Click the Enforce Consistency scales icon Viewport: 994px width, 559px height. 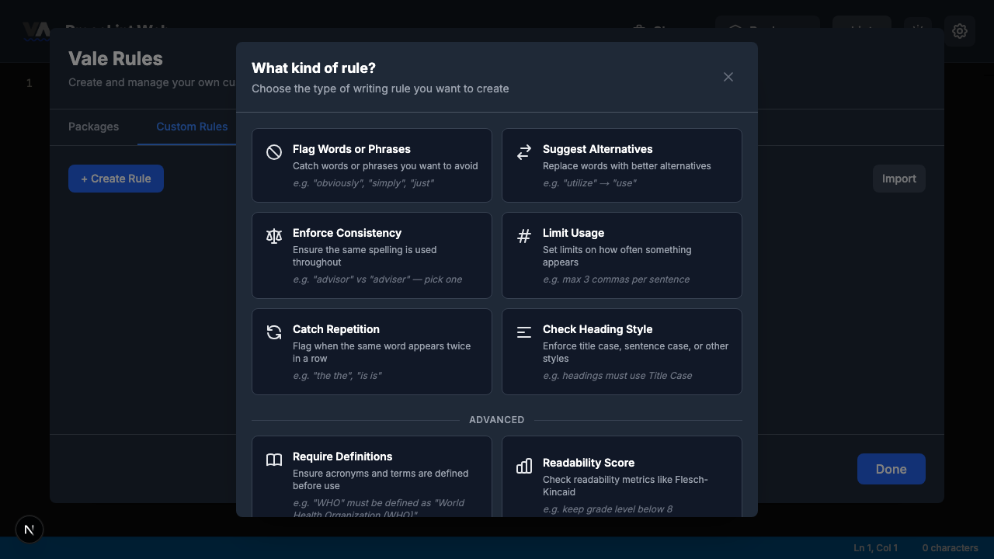pos(274,236)
